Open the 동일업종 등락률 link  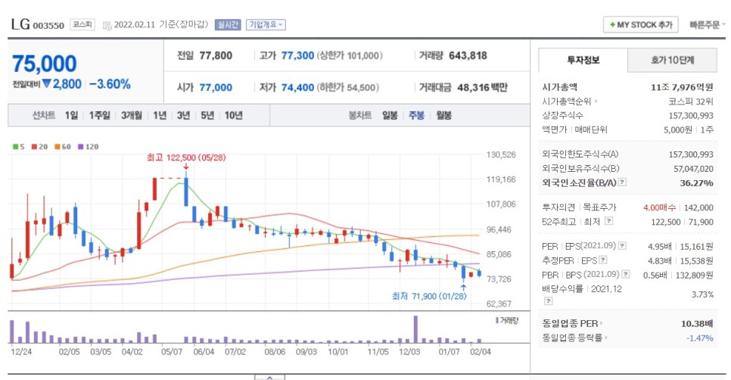click(574, 338)
